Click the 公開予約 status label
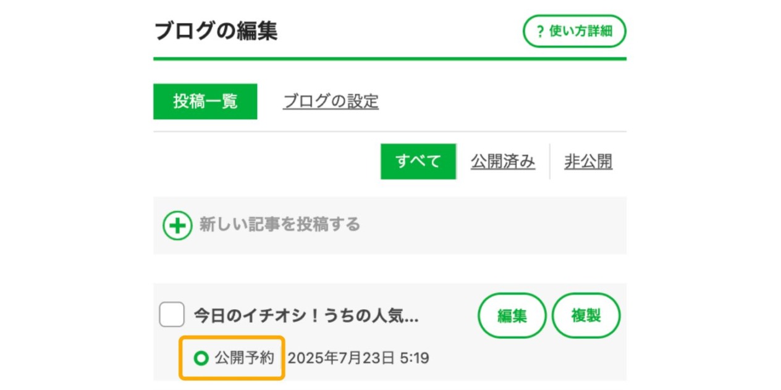781x390 pixels. point(244,358)
